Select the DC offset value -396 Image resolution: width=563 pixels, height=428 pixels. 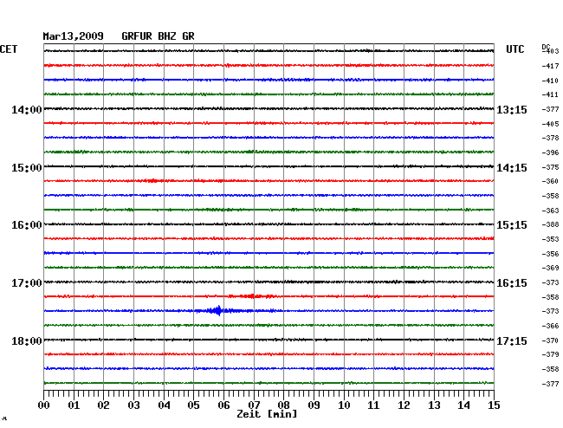click(550, 152)
